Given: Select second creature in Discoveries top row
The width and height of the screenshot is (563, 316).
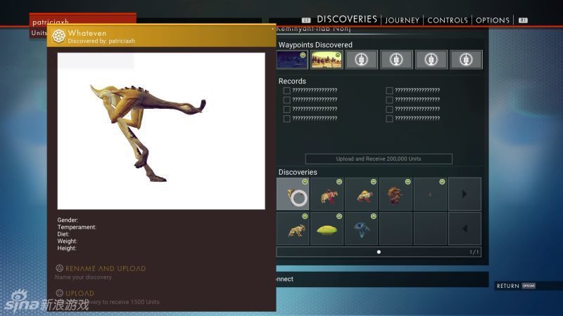Looking at the screenshot, I should tap(327, 194).
